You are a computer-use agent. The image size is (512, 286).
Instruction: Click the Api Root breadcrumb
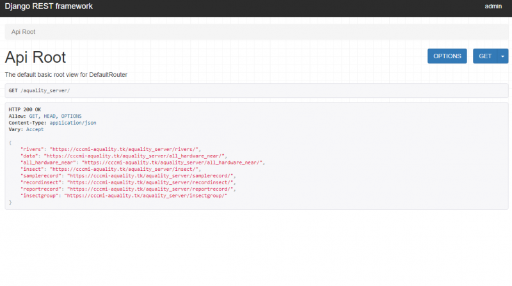tap(23, 31)
